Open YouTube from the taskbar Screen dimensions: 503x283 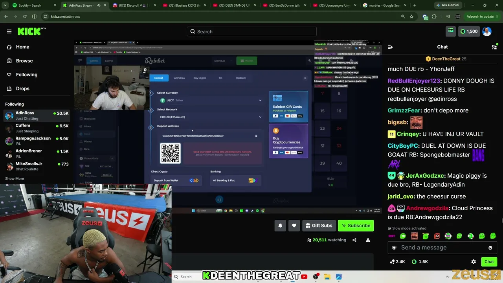pyautogui.click(x=304, y=277)
